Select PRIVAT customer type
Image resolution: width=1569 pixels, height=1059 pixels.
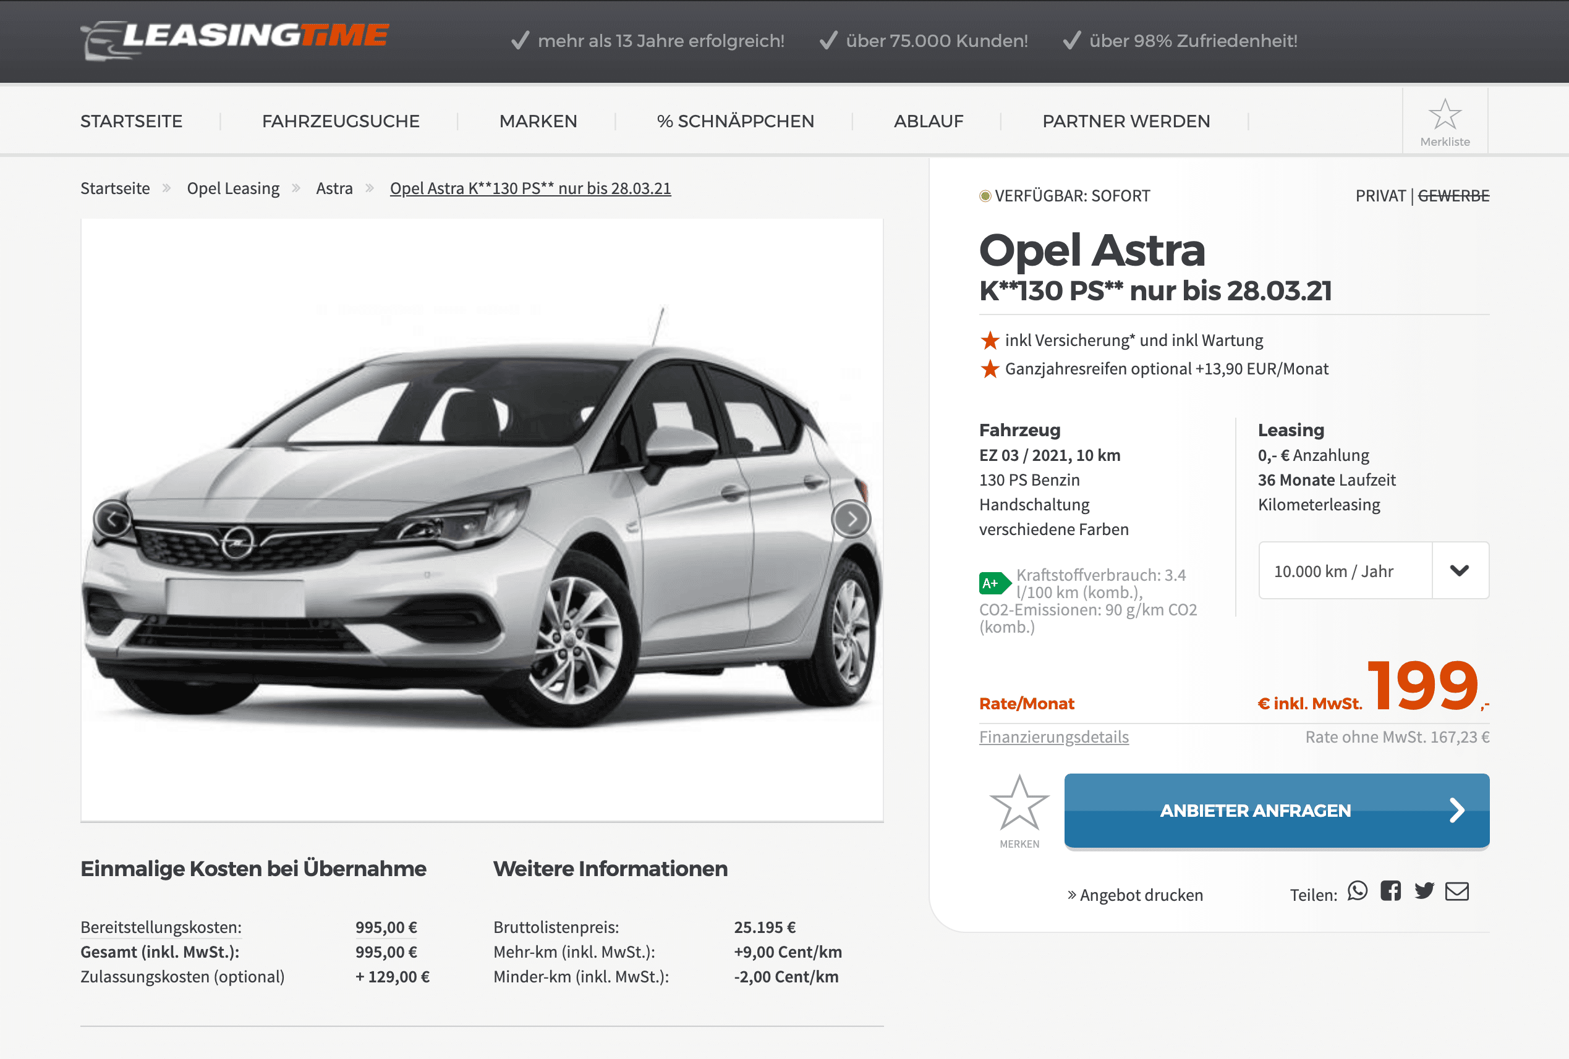1380,196
